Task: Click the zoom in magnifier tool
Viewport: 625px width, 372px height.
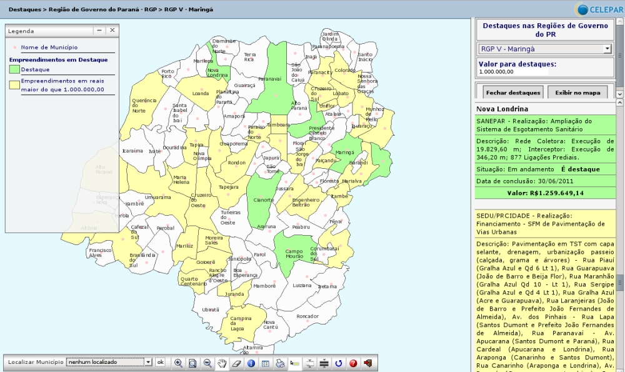Action: (x=178, y=363)
